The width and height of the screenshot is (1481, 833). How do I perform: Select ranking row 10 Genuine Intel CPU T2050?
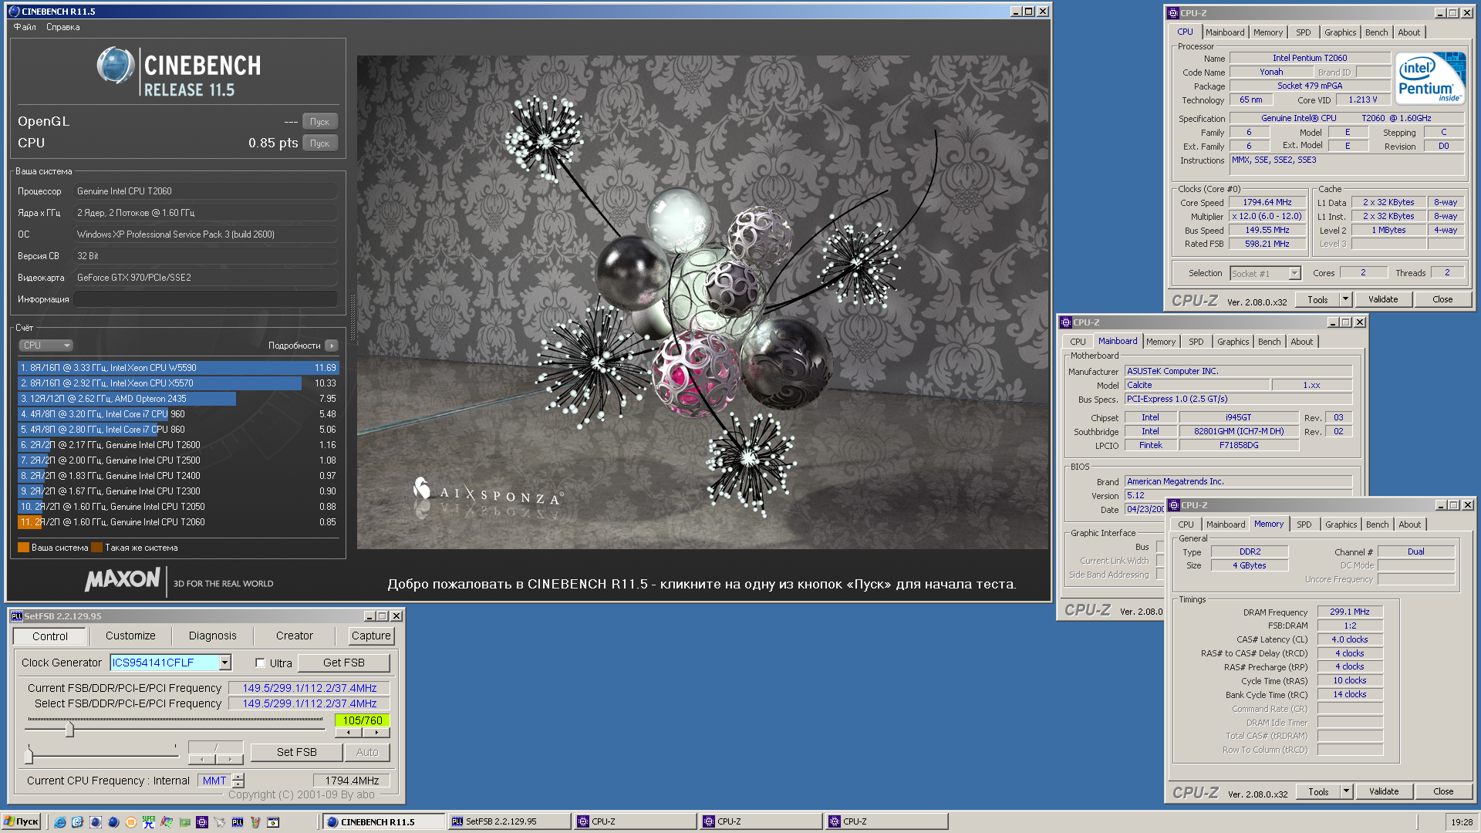pos(177,507)
